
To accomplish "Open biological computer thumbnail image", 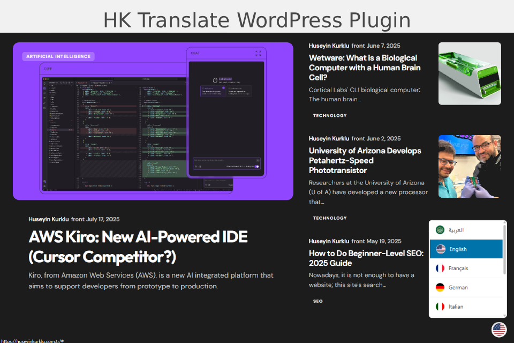I will tap(470, 73).
